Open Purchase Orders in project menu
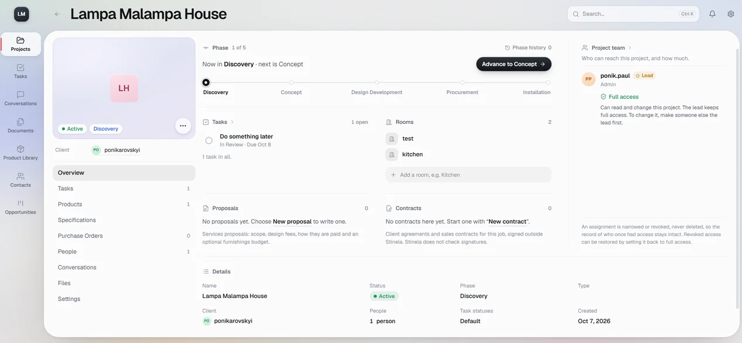Viewport: 742px width, 343px height. pos(124,236)
